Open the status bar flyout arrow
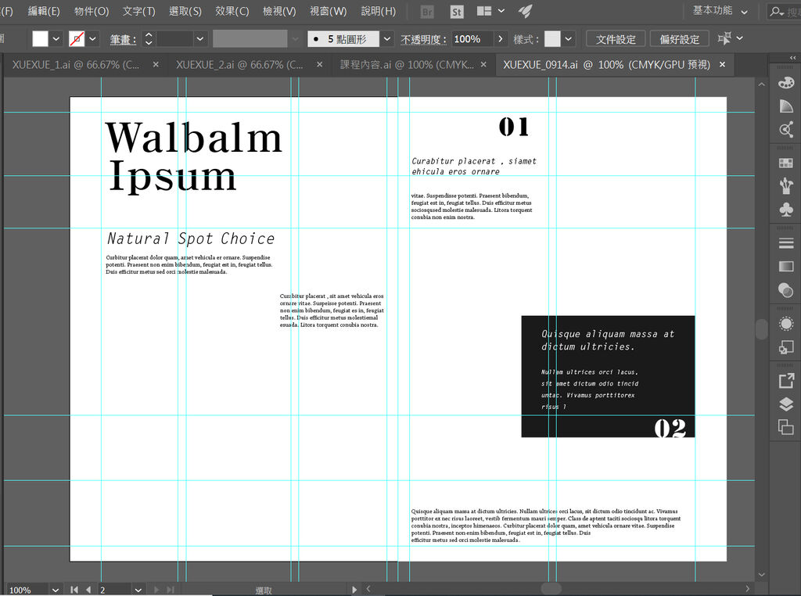Screen dimensions: 801x596 pos(354,590)
